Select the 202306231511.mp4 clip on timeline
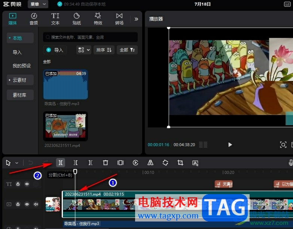Image resolution: width=293 pixels, height=229 pixels. (x=178, y=204)
